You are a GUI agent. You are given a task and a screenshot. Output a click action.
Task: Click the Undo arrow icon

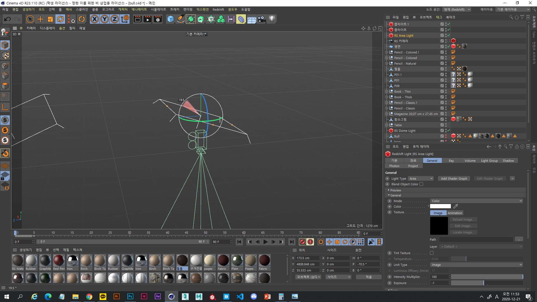[x=8, y=19]
